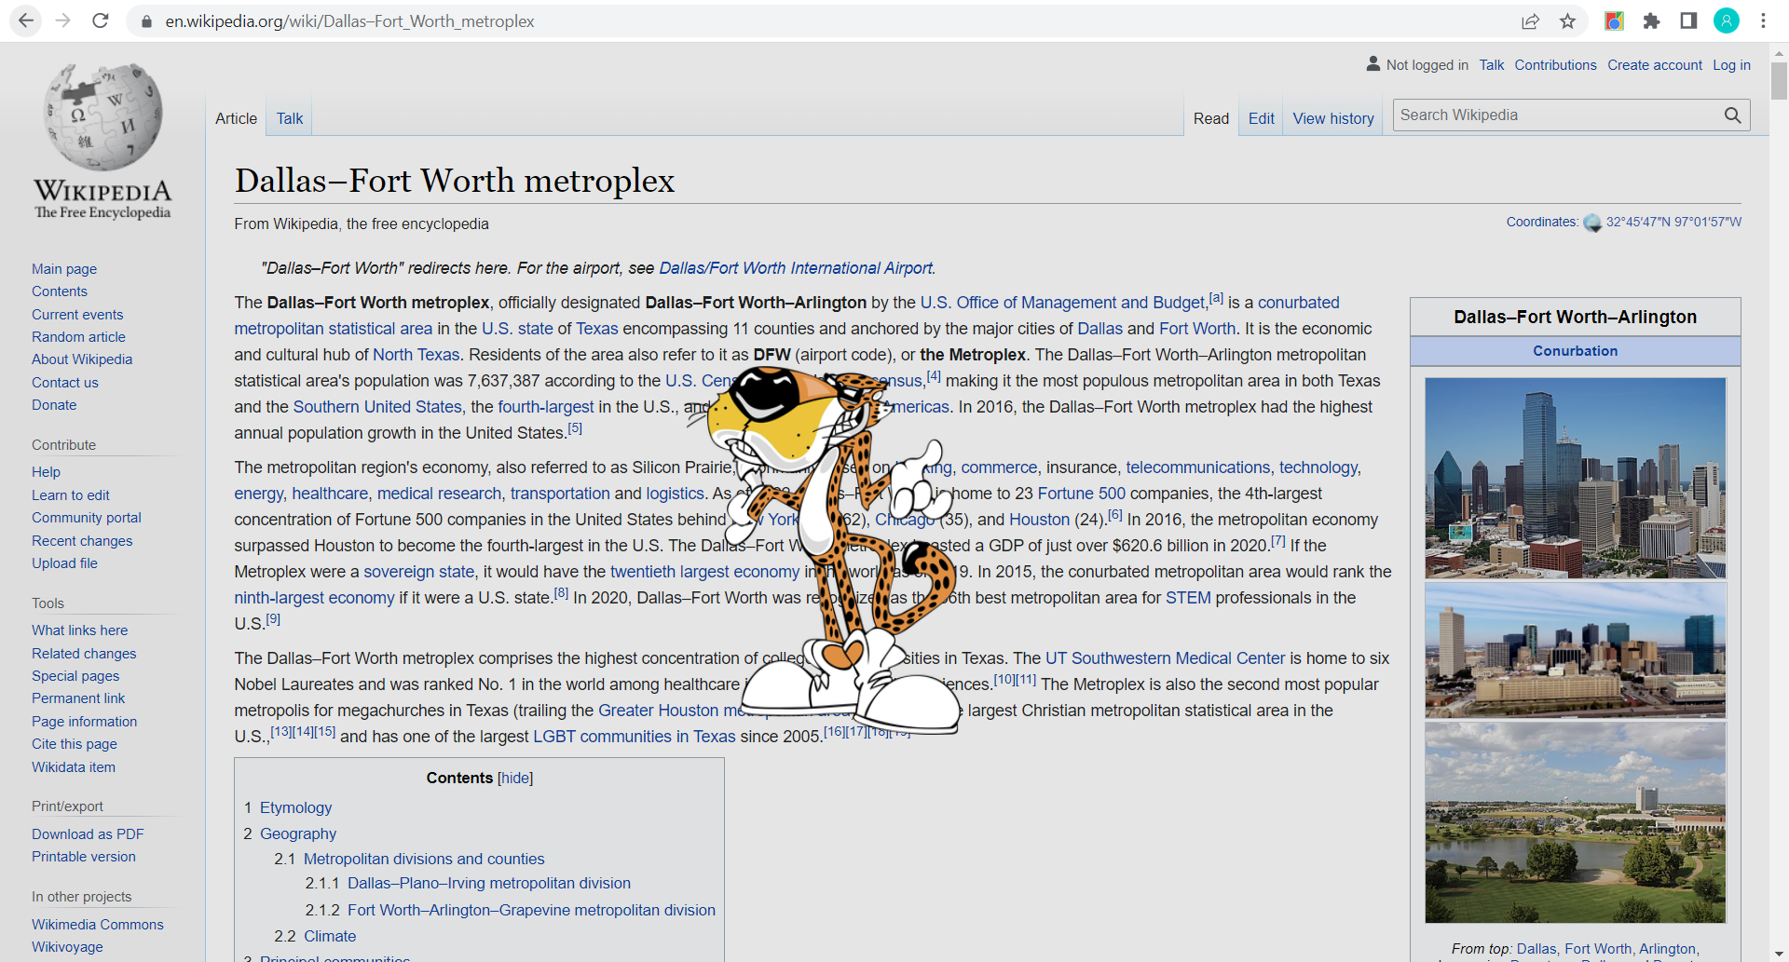
Task: Open the Chrome profile avatar
Action: click(1727, 20)
